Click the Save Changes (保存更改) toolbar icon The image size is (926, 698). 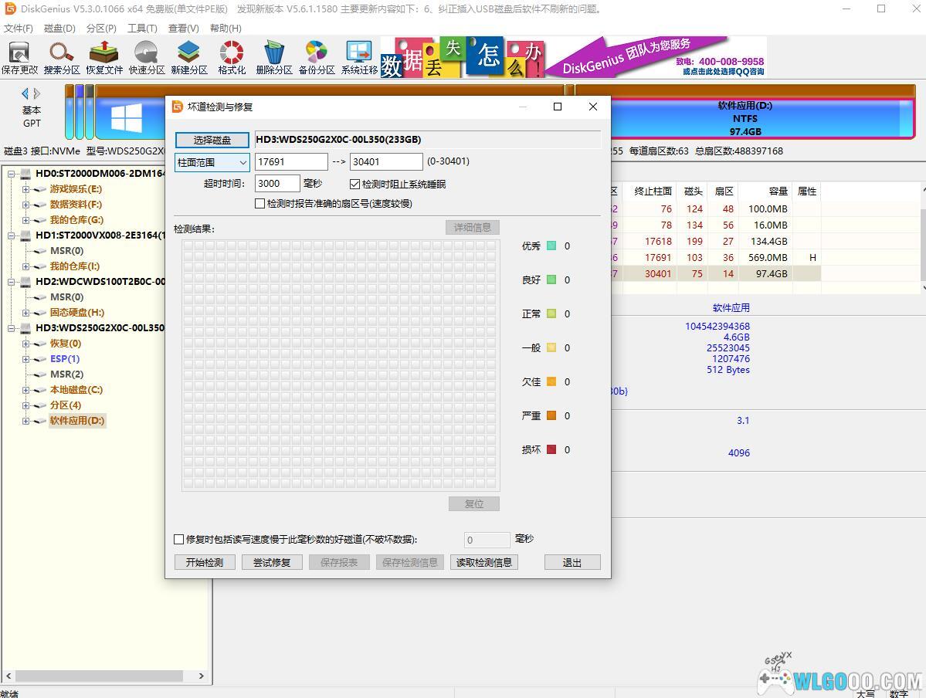19,57
